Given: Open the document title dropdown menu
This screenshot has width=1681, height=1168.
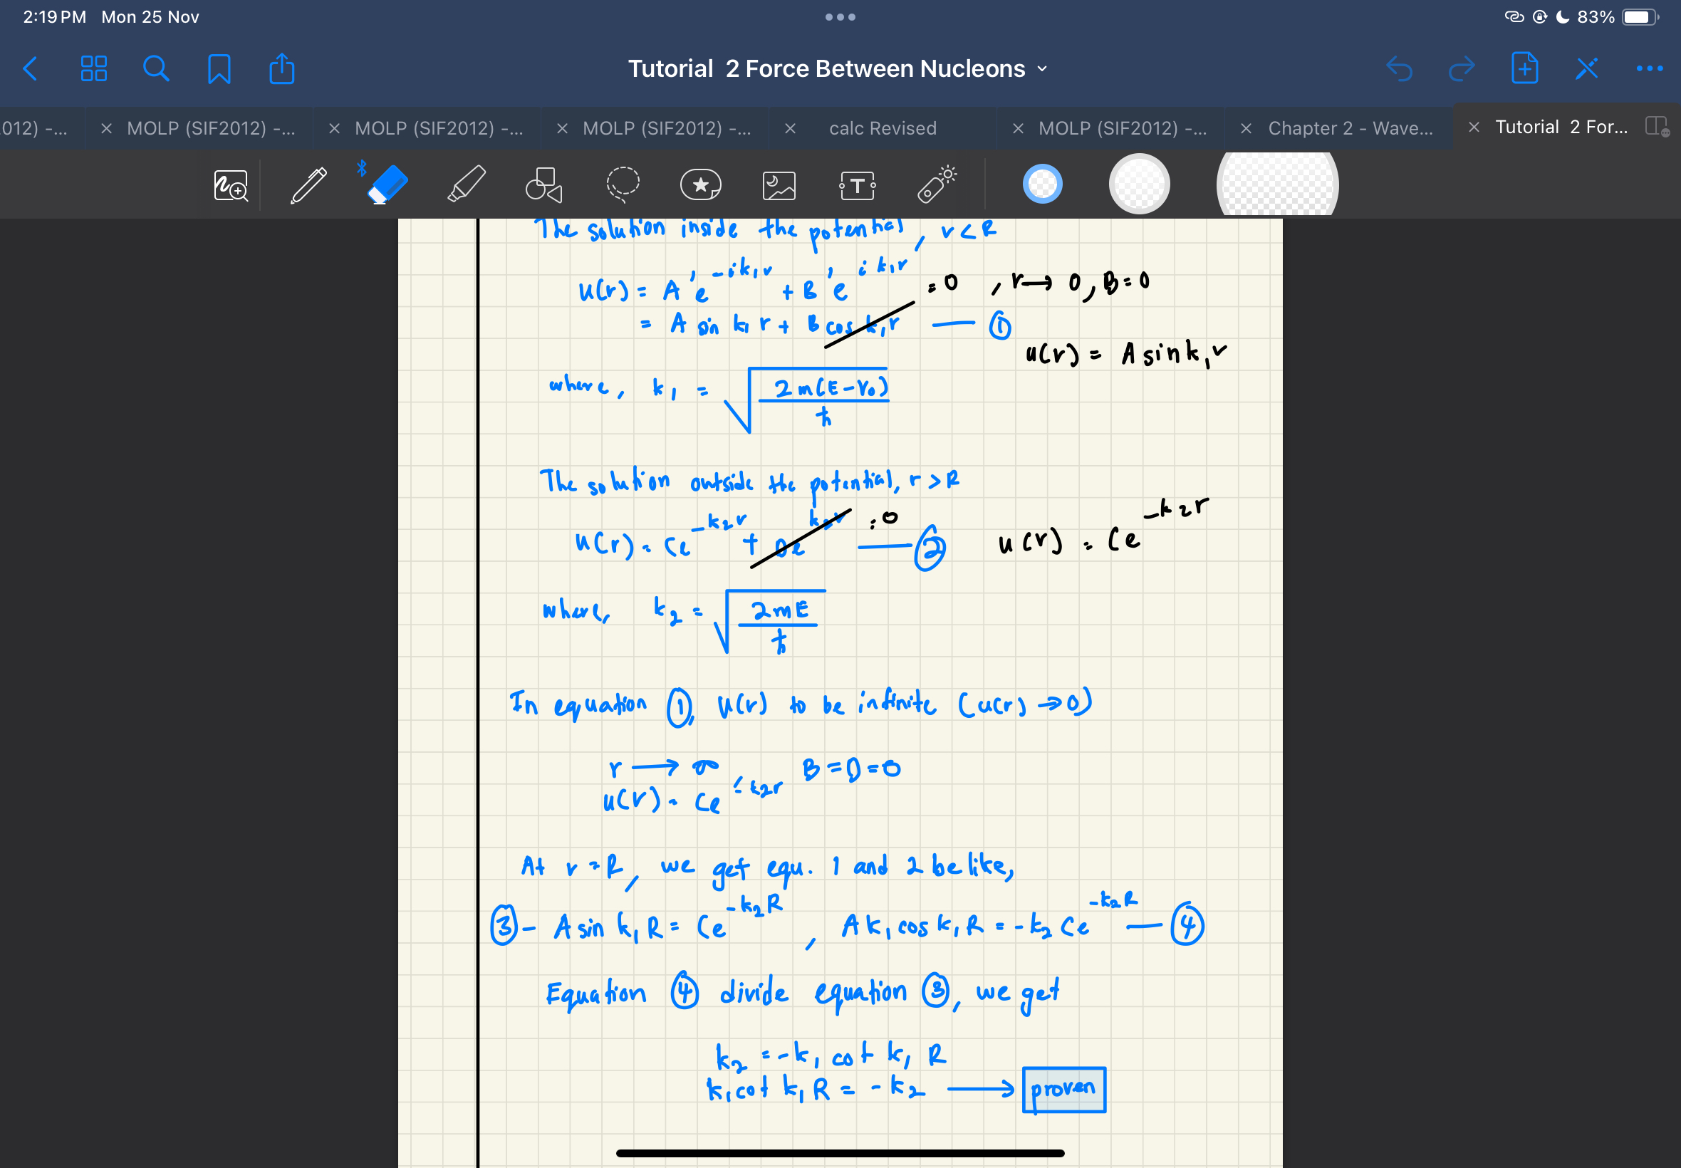Looking at the screenshot, I should [x=1042, y=68].
